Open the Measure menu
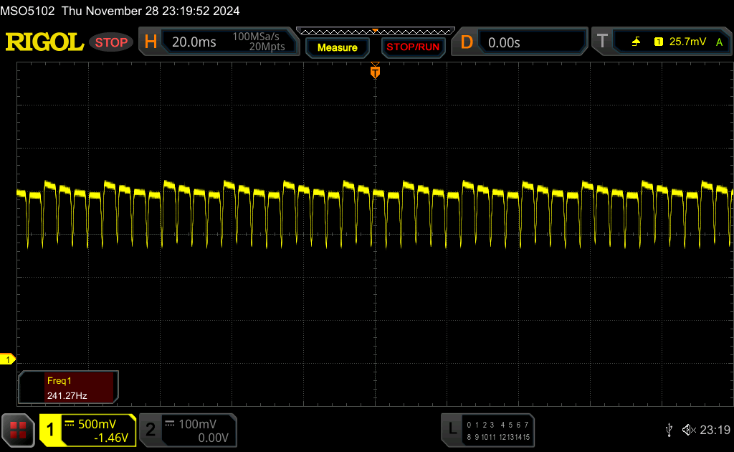Viewport: 734px width, 452px height. pyautogui.click(x=338, y=47)
